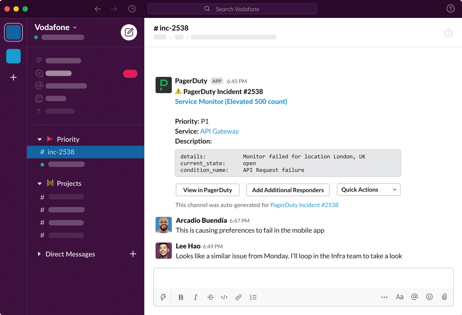462x315 pixels.
Task: Click the red unread badge
Action: pyautogui.click(x=130, y=74)
